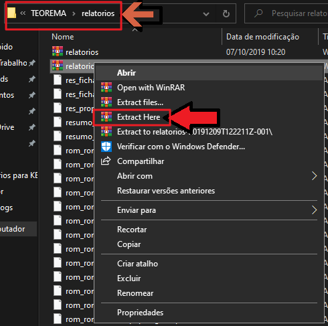
Task: Choose Recortar in context menu
Action: click(x=209, y=230)
